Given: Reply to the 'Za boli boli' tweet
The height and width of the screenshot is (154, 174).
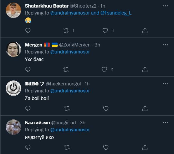Looking at the screenshot, I should pos(28,108).
